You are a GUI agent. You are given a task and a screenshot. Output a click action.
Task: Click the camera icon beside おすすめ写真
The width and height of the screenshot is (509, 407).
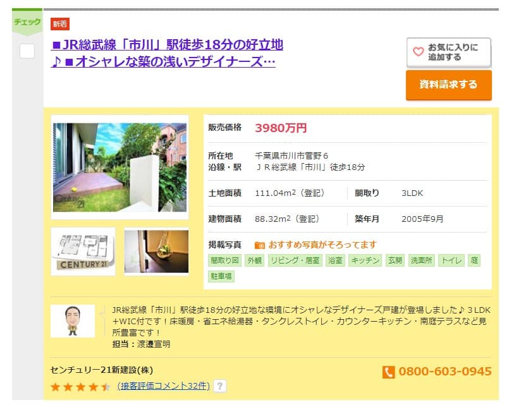[x=259, y=245]
